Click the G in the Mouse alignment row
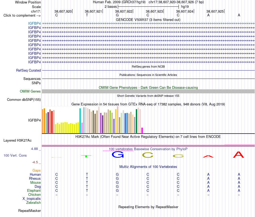 tap(117, 183)
